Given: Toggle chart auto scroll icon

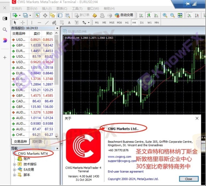Looking at the screenshot, I should [x=189, y=15].
